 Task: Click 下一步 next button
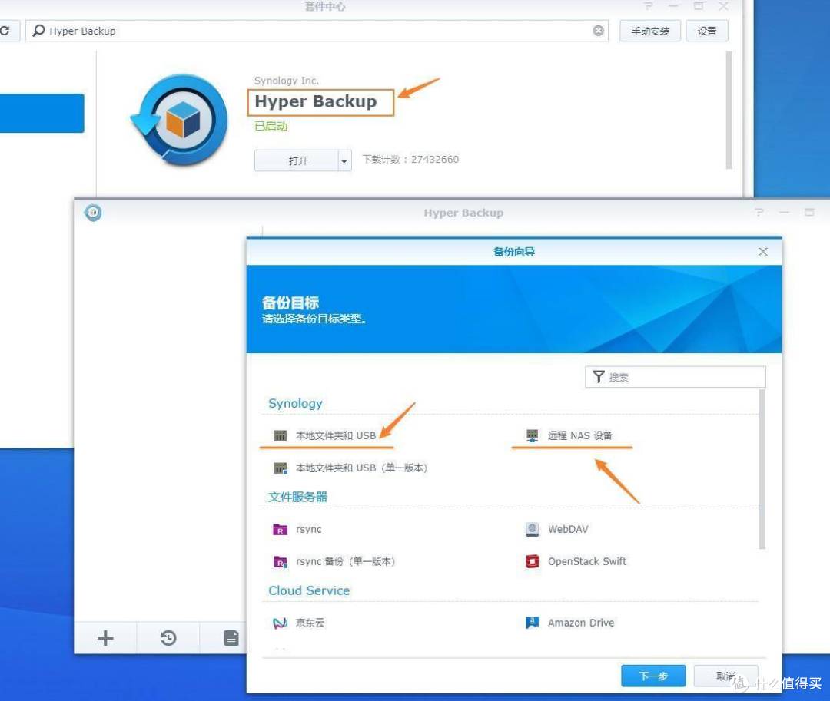point(653,676)
